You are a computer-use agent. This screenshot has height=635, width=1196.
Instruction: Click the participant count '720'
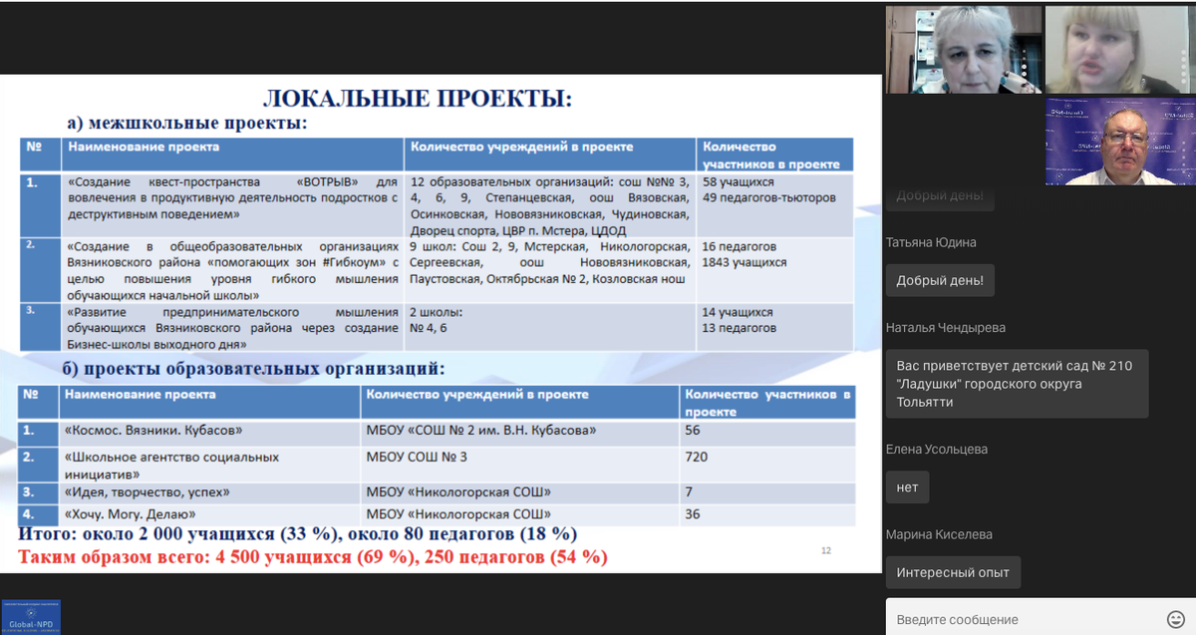click(696, 457)
